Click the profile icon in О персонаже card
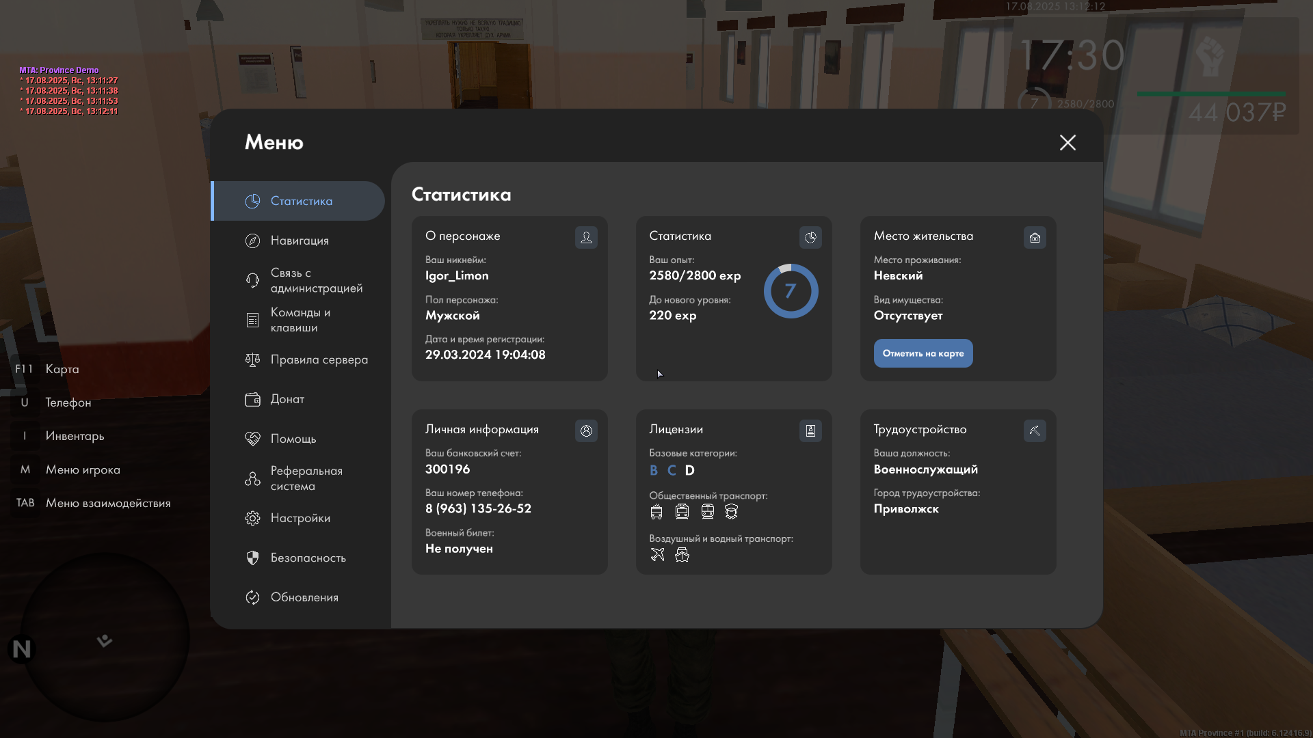The image size is (1313, 738). coord(586,237)
